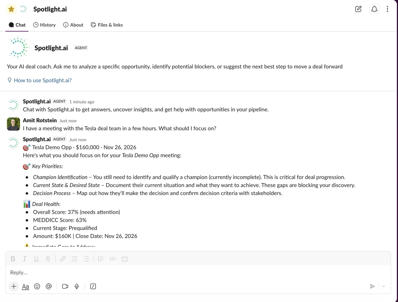Switch to the History tab

(x=44, y=25)
